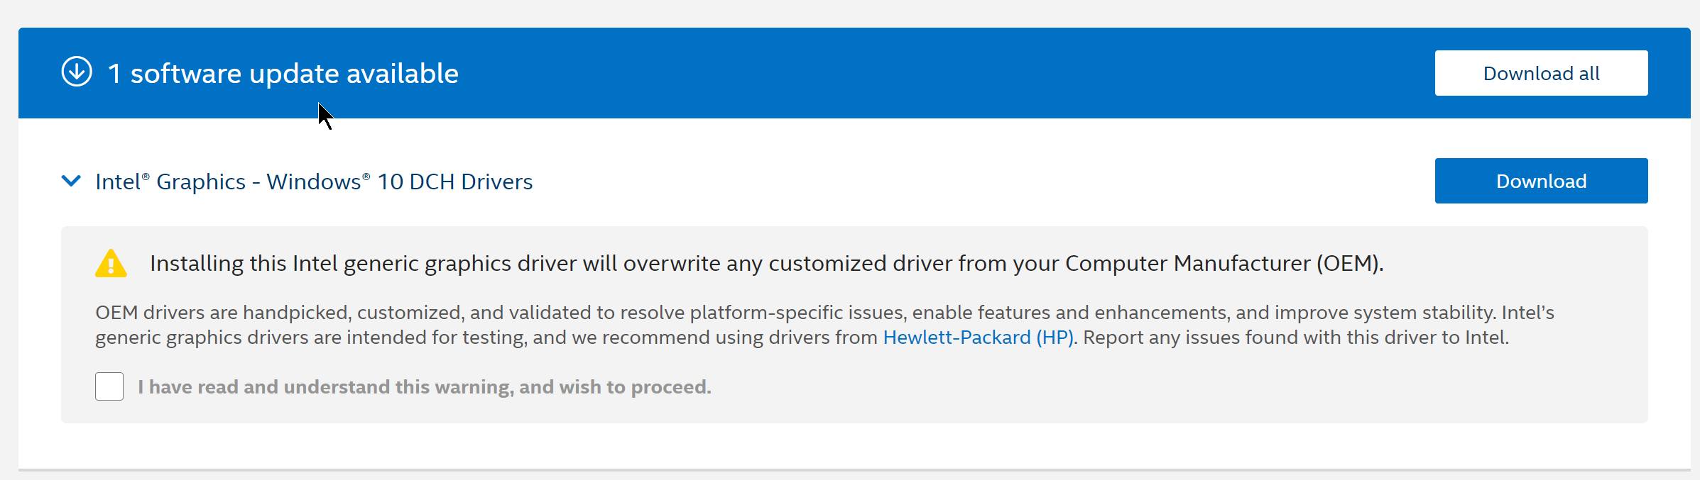Click the yellow warning triangle icon
Image resolution: width=1700 pixels, height=480 pixels.
click(x=111, y=264)
